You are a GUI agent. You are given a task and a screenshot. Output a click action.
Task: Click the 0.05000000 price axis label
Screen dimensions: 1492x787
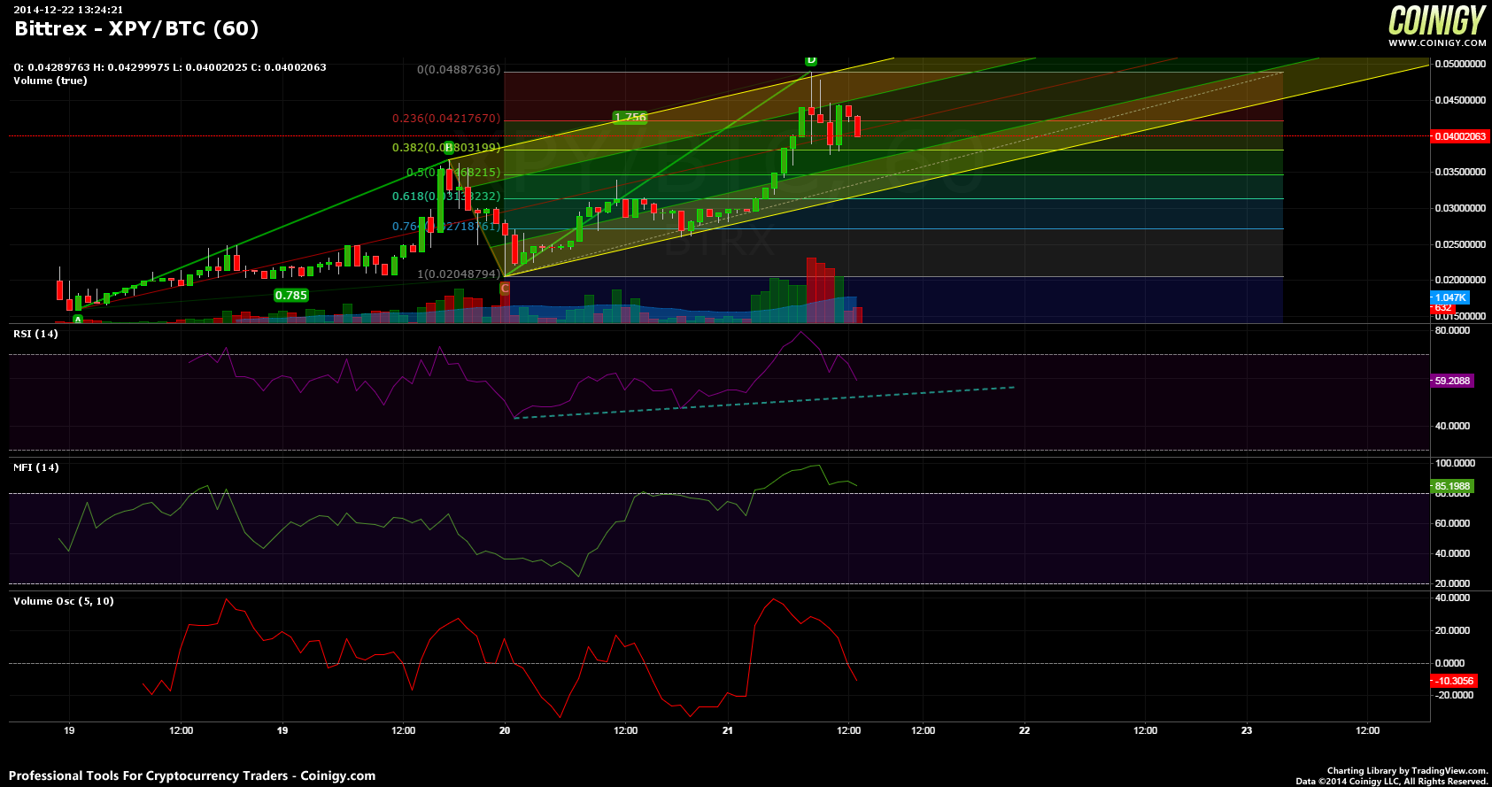[x=1460, y=64]
